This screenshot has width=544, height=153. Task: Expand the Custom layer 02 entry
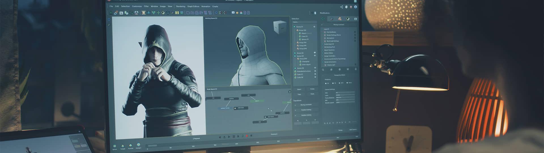tap(322, 44)
